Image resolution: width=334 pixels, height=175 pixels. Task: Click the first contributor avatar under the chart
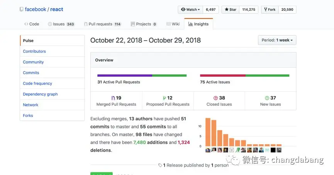pos(208,150)
